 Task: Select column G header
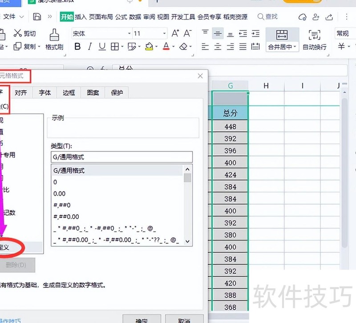pos(230,86)
